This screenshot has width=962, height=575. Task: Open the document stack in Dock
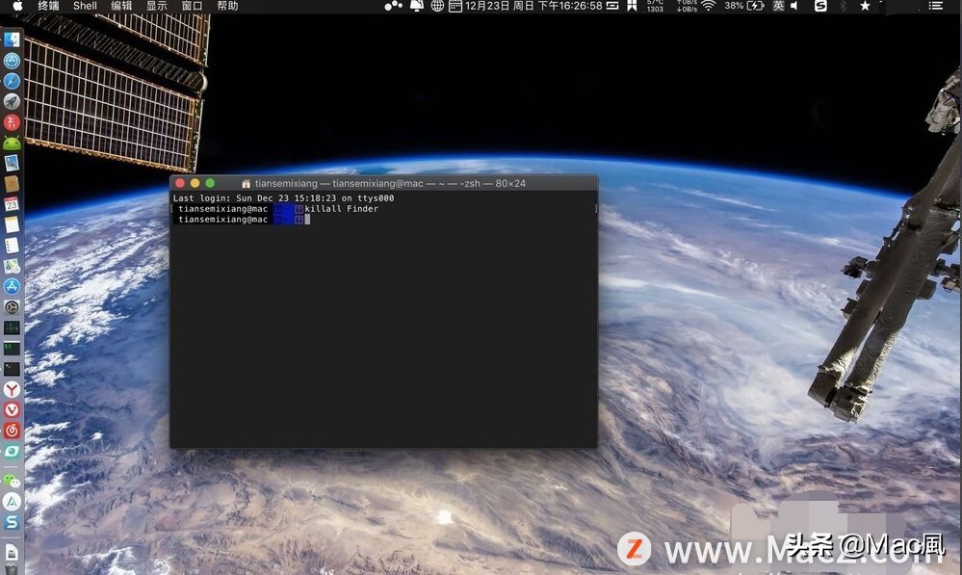[12, 552]
